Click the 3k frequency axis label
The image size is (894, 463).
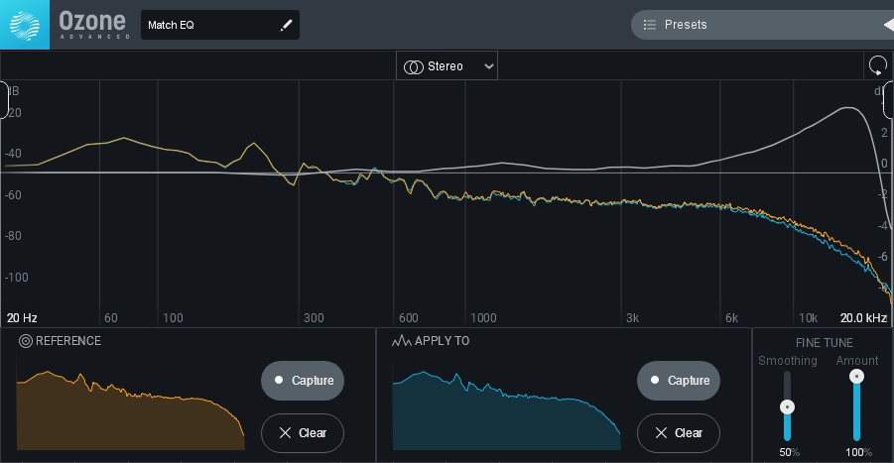click(632, 318)
